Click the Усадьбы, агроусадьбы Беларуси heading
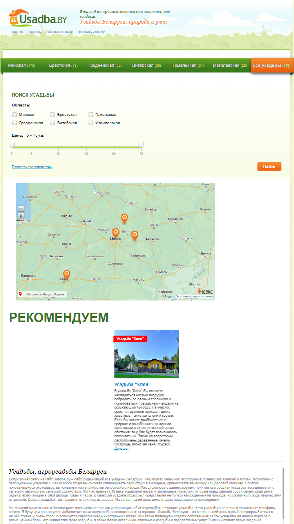Image resolution: width=294 pixels, height=524 pixels. [x=58, y=471]
